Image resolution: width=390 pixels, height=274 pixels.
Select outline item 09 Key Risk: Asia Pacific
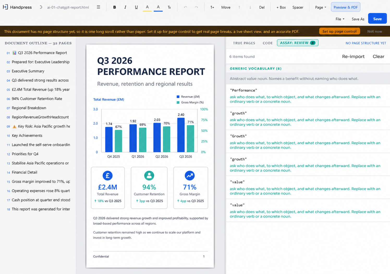coord(38,126)
